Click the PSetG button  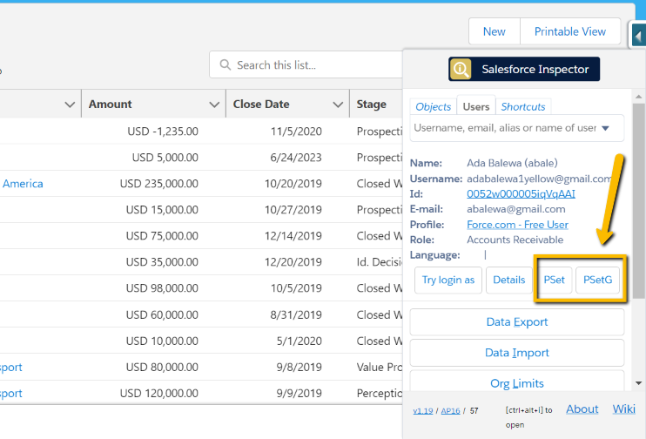coord(597,280)
